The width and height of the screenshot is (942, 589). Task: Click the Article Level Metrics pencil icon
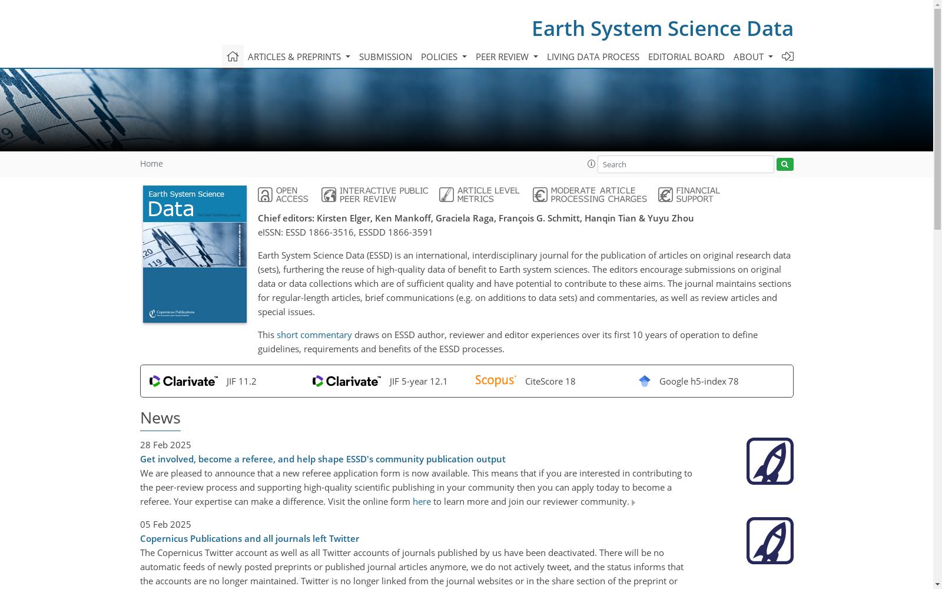(447, 194)
